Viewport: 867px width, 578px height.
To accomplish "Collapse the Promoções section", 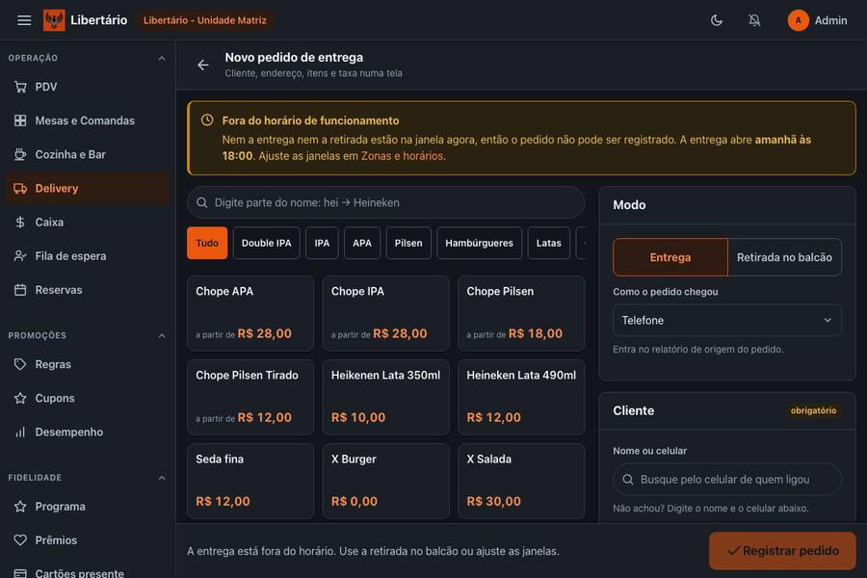I will tap(162, 336).
